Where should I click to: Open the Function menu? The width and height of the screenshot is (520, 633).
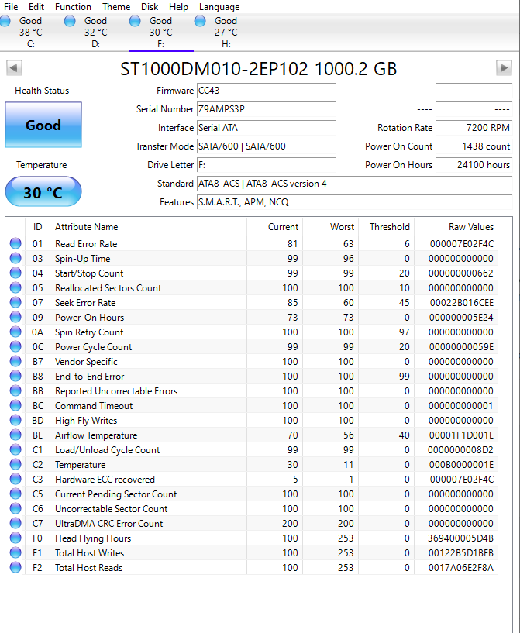[x=73, y=7]
